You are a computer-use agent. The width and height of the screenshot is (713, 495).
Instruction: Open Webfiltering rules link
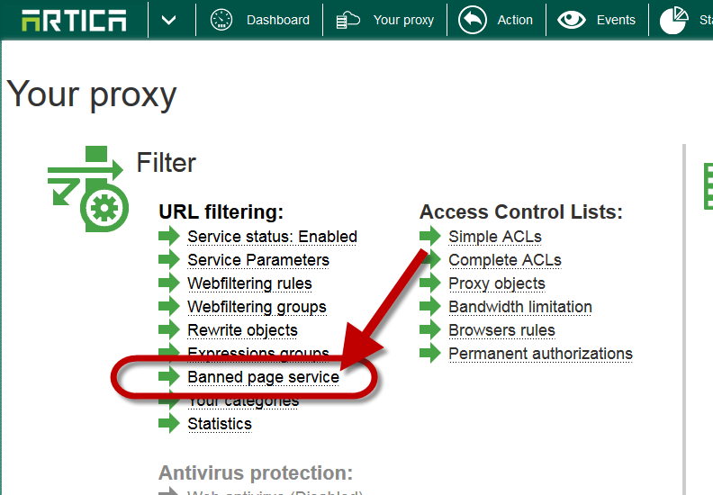click(x=249, y=283)
